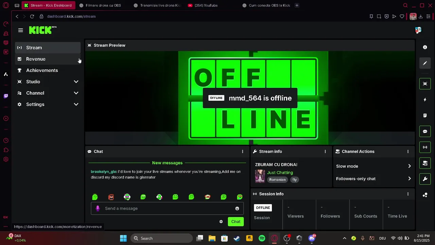Open the Kick hamburger menu
The width and height of the screenshot is (435, 245).
point(20,30)
